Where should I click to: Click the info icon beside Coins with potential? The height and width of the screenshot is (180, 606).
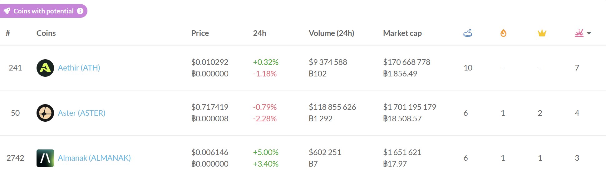[80, 11]
